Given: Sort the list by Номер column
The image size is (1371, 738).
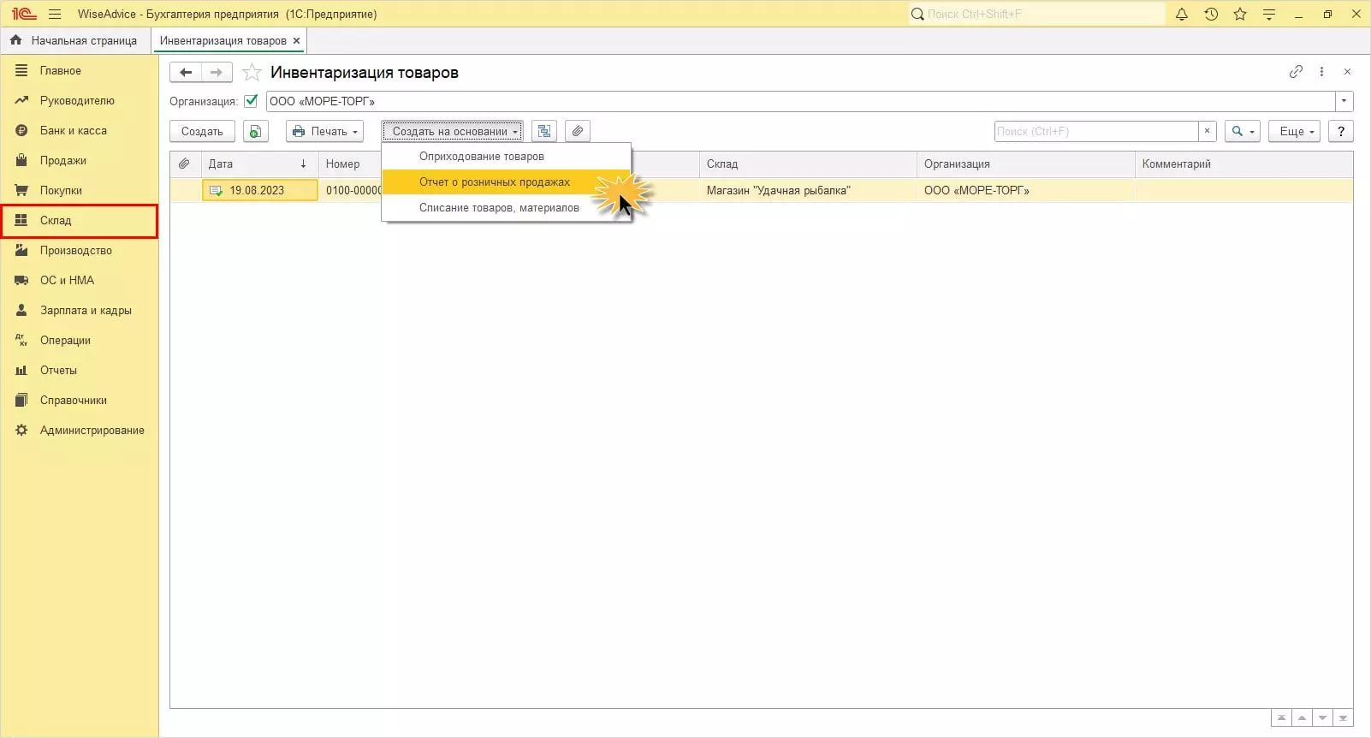Looking at the screenshot, I should point(350,164).
